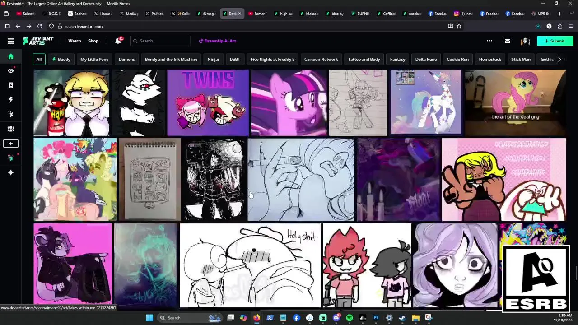Image resolution: width=578 pixels, height=325 pixels.
Task: Open the Shop menu in the header
Action: coord(93,41)
